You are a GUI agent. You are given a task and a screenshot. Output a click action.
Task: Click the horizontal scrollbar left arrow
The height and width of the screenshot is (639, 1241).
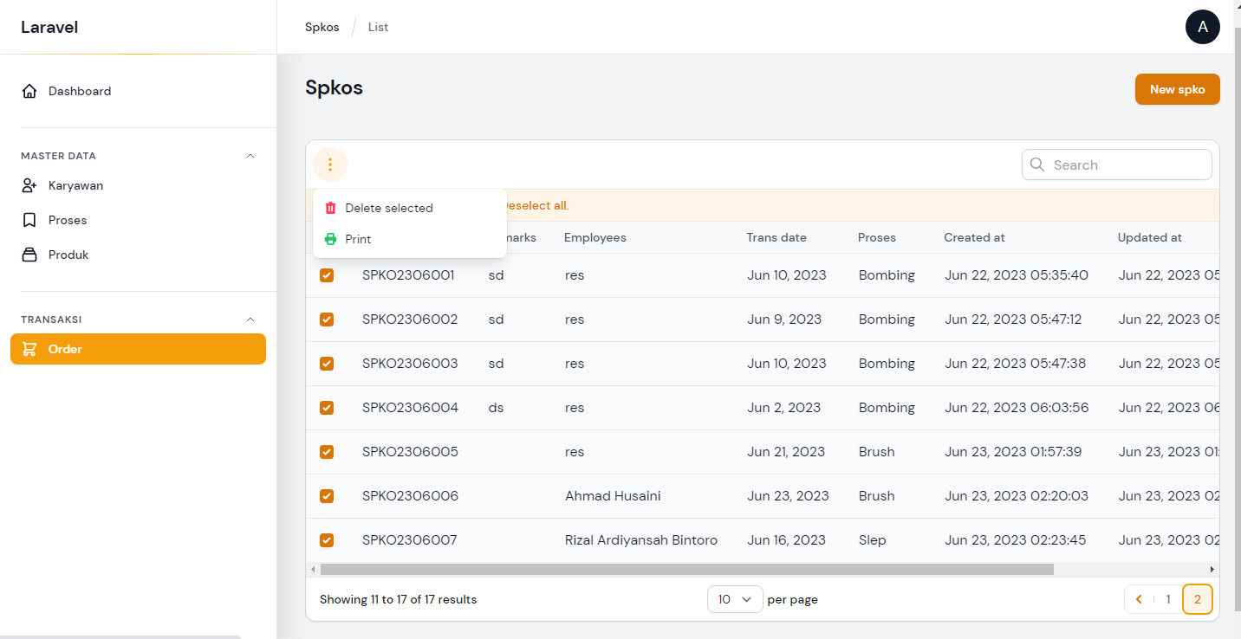coord(313,570)
